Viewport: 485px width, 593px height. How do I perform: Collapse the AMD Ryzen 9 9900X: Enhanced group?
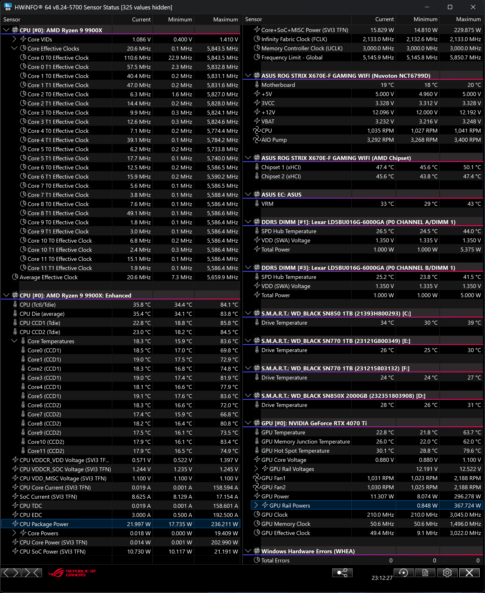coord(6,295)
